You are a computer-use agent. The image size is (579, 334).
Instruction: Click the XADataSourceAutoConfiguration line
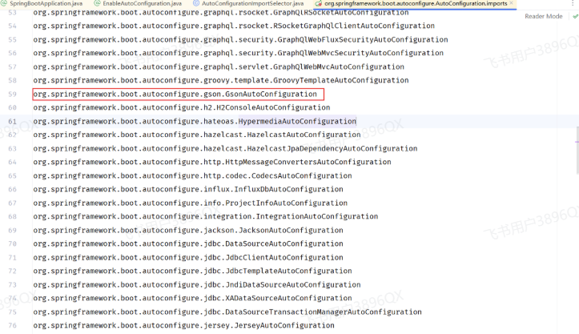pos(192,298)
